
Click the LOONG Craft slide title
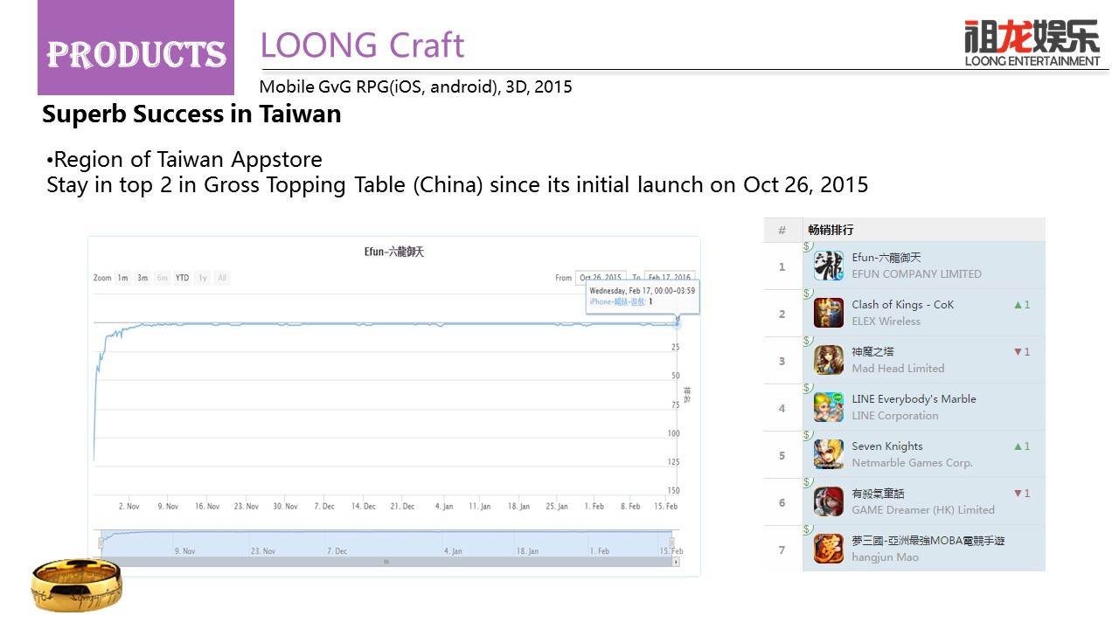[363, 45]
